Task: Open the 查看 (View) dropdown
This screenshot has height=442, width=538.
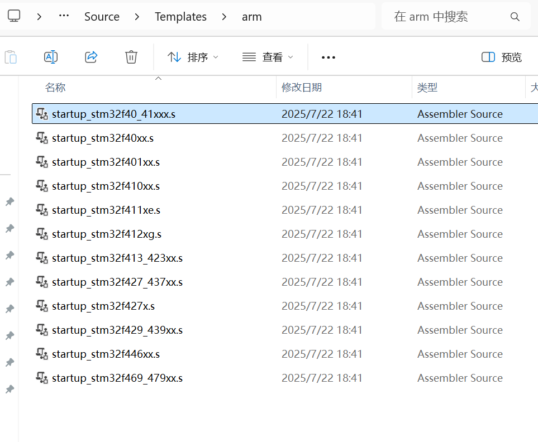Action: coord(268,56)
